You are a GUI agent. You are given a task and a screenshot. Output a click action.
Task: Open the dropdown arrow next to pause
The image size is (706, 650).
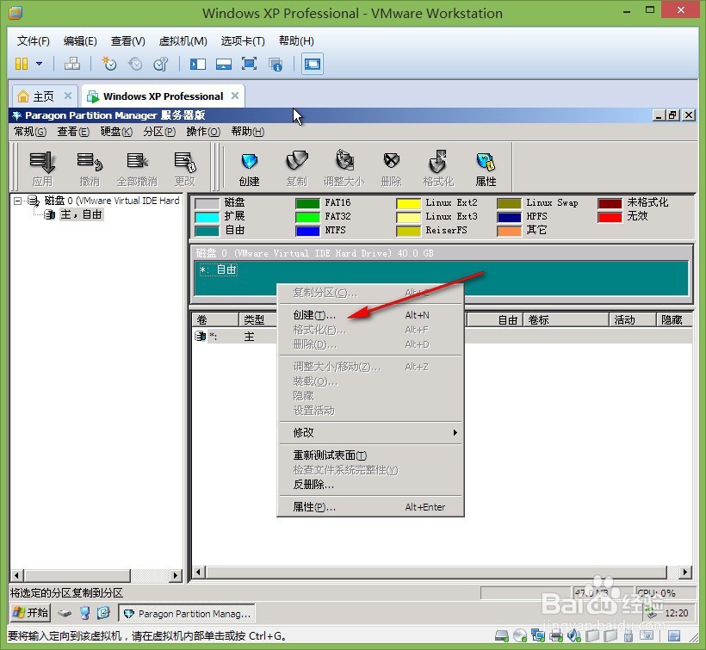(x=39, y=64)
